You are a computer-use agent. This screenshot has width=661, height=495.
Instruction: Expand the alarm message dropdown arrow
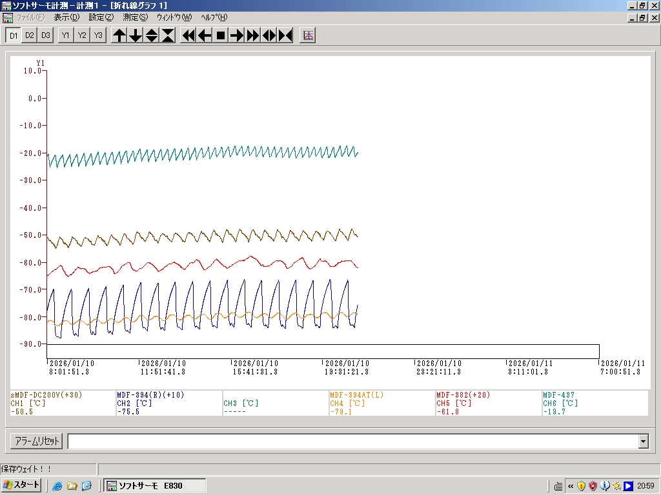point(643,442)
